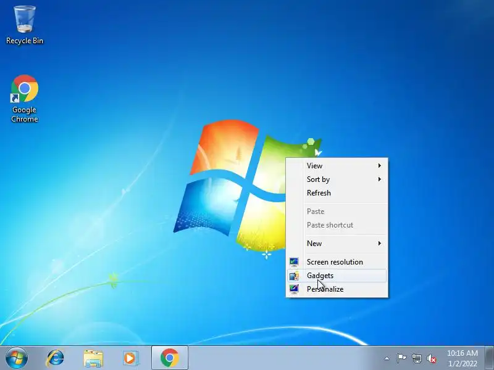
Task: Switch to Chrome in the taskbar
Action: (x=170, y=358)
